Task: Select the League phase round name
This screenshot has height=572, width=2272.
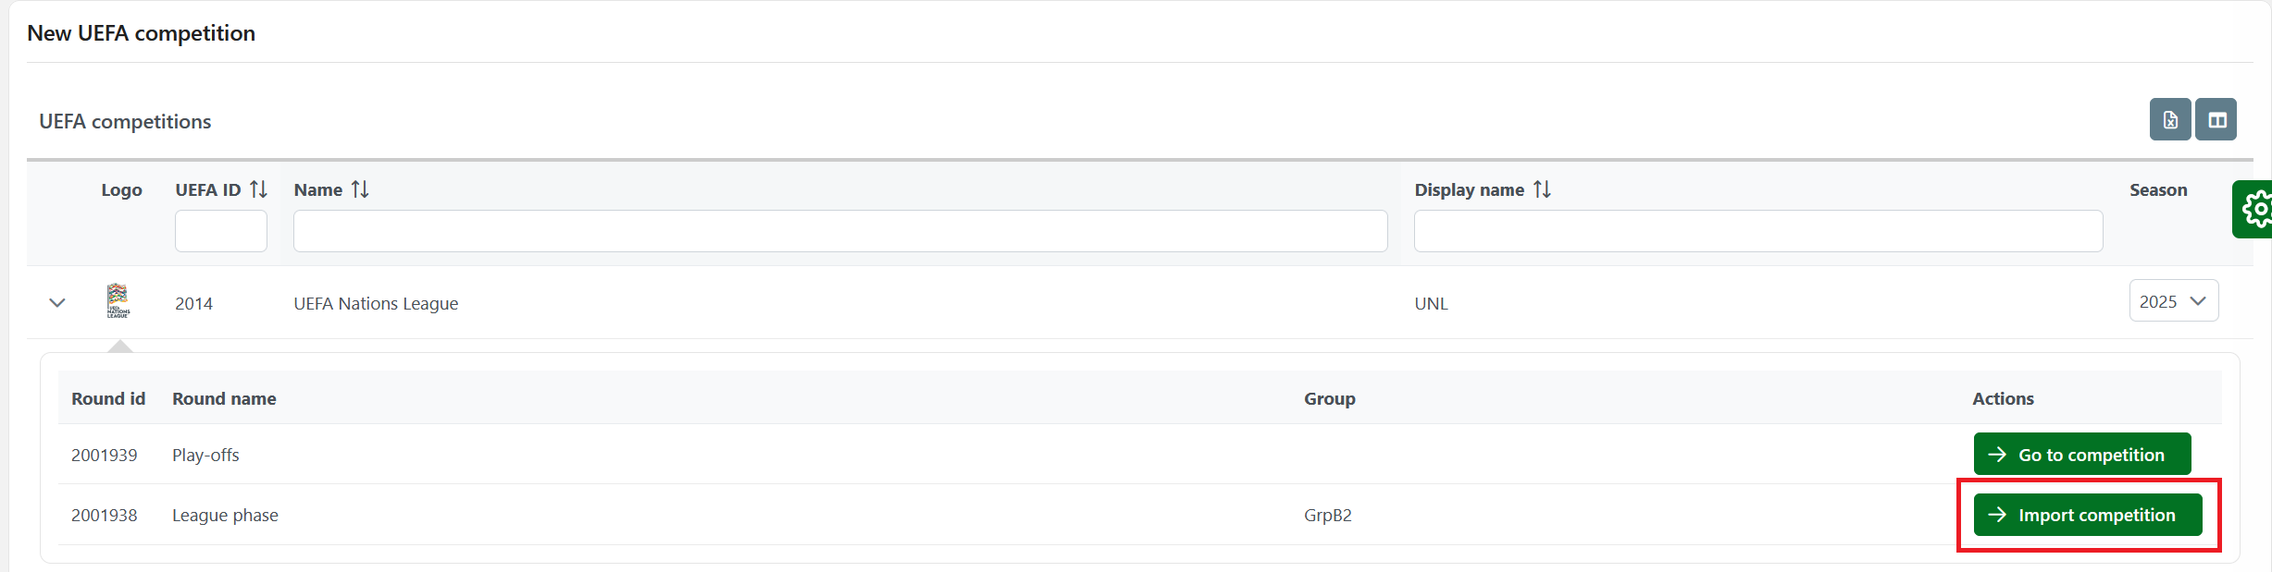Action: tap(225, 515)
